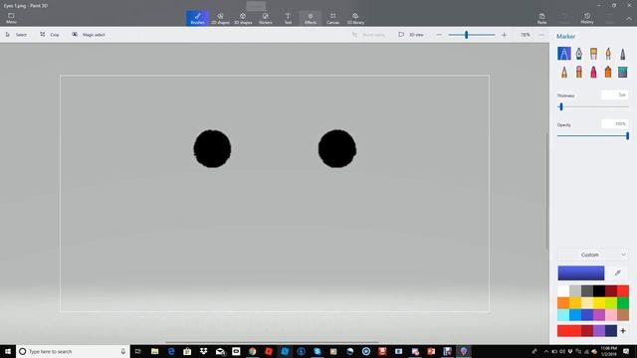
Task: Click the Thickness value field
Action: pos(615,95)
